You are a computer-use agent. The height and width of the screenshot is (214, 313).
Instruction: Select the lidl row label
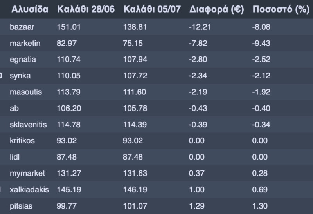point(14,157)
